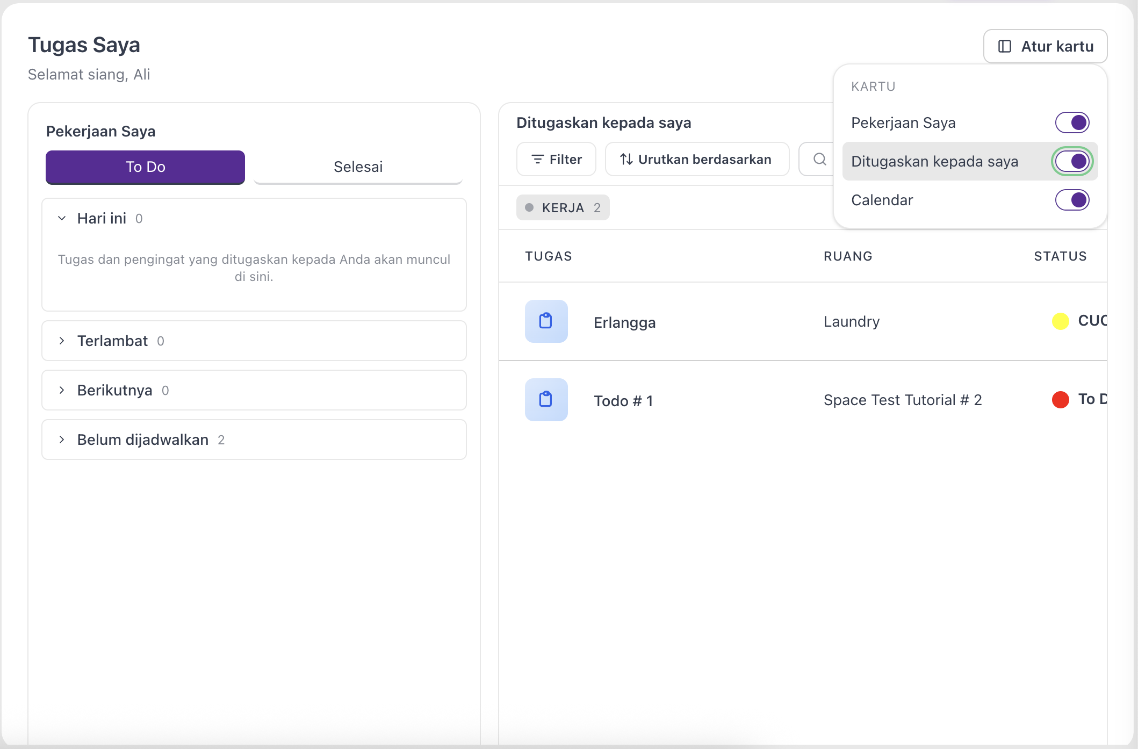Click the clipboard icon beside Todo # 1
The image size is (1138, 749).
click(546, 400)
